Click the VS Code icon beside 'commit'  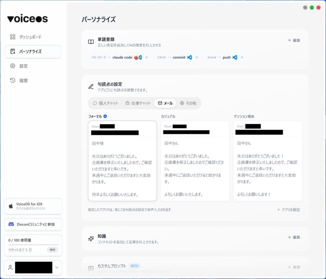click(x=190, y=58)
